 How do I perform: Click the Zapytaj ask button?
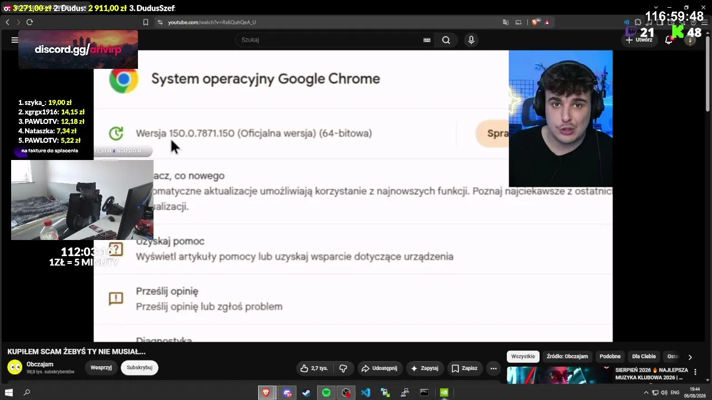[x=425, y=368]
